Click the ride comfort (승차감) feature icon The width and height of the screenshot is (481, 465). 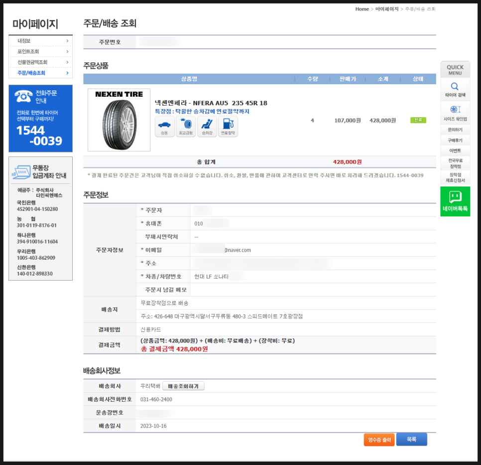coord(207,126)
